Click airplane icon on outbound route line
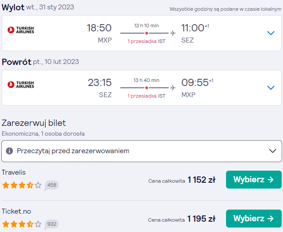 [173, 33]
